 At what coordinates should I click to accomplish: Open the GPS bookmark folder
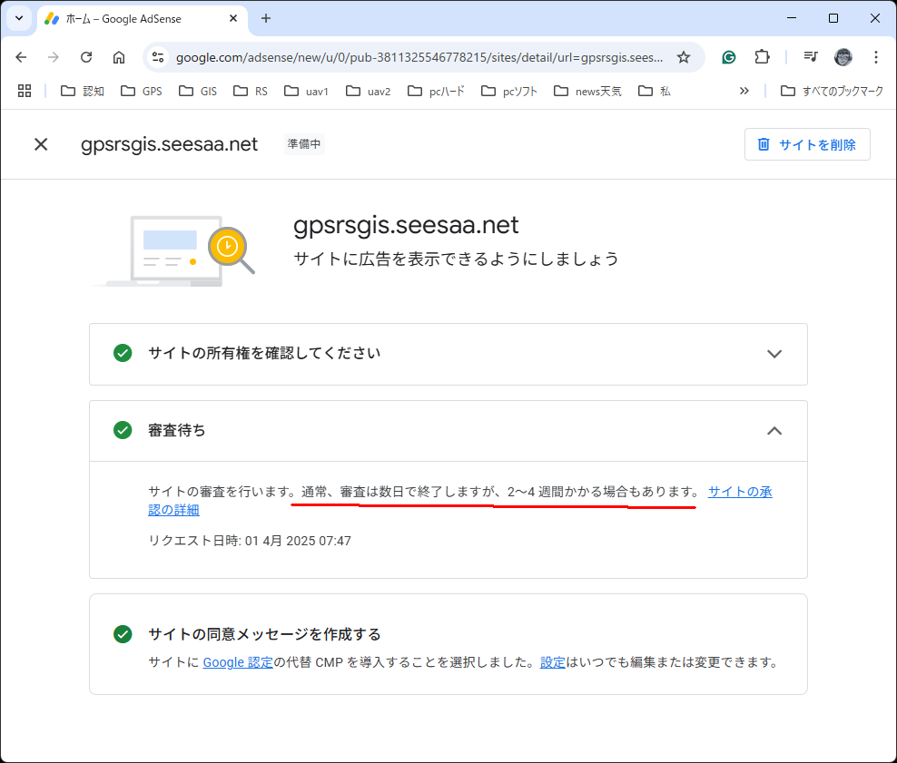pyautogui.click(x=142, y=91)
